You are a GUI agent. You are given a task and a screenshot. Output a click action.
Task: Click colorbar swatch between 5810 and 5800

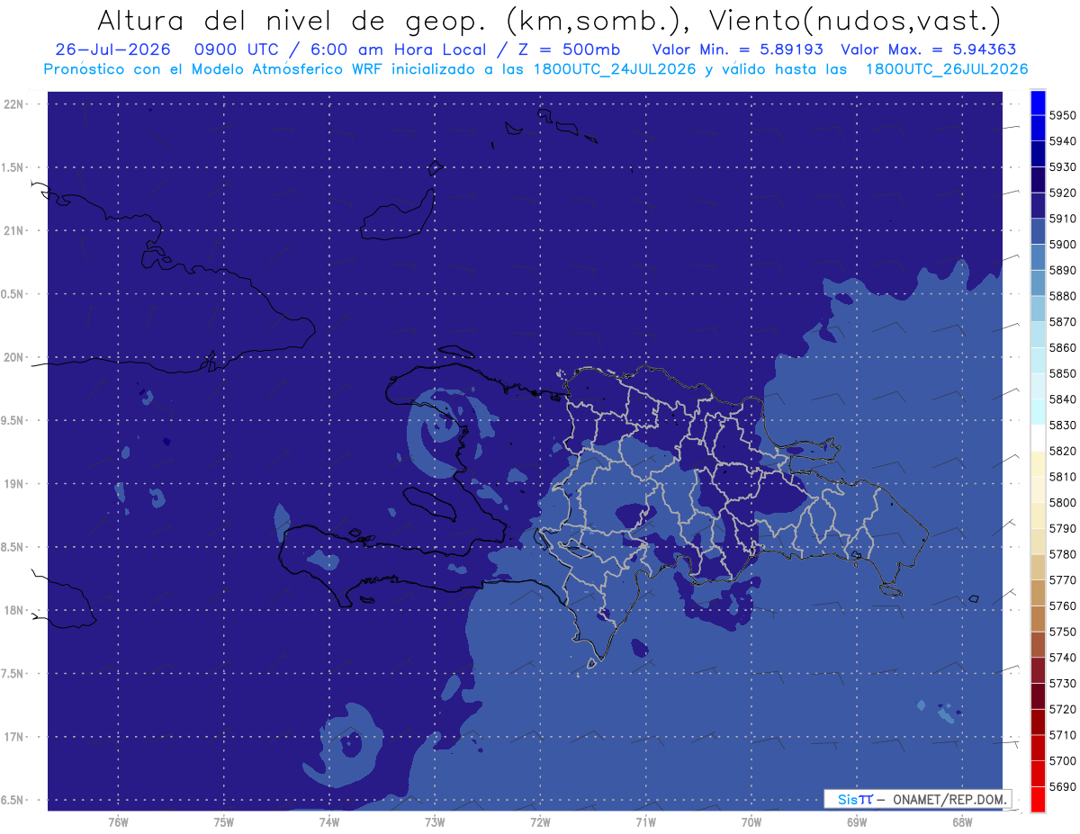click(1038, 489)
